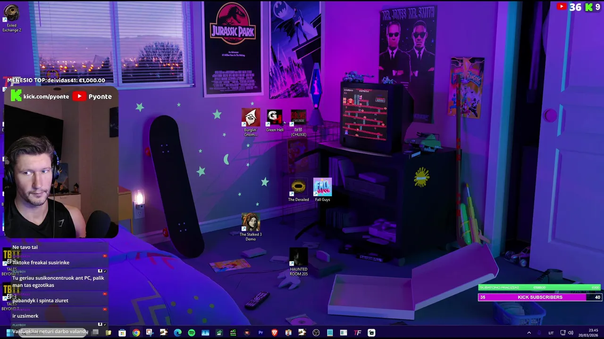The image size is (604, 339).
Task: Select the CHUXIE game desktop icon
Action: [x=298, y=123]
